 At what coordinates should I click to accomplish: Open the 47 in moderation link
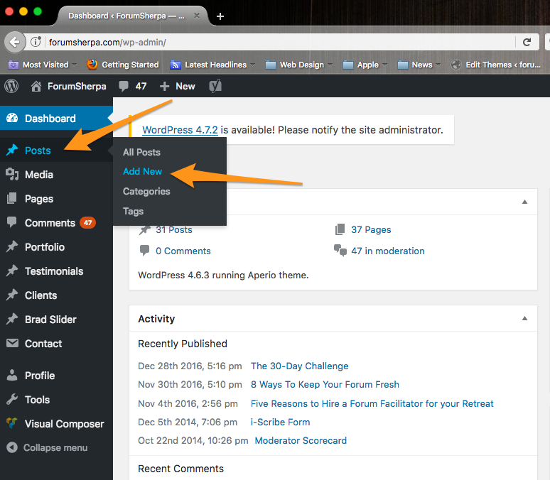click(388, 251)
